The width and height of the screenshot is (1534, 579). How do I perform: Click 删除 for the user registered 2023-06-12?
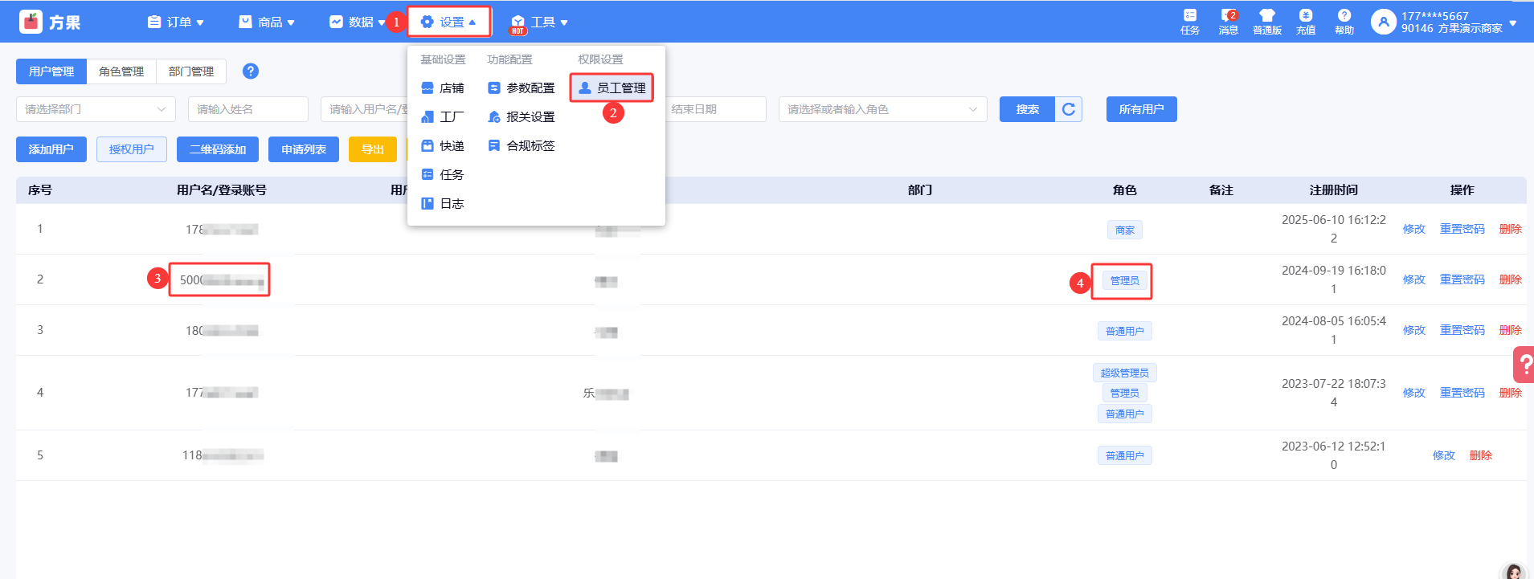tap(1481, 455)
